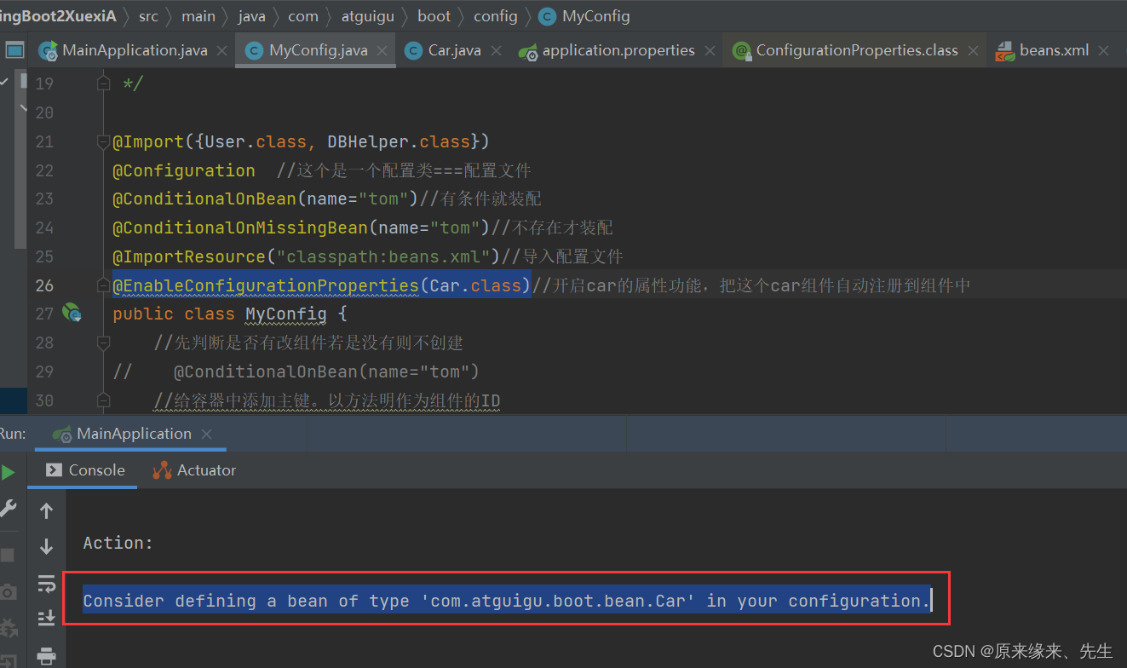Viewport: 1127px width, 668px height.
Task: Toggle the fold marker at line 26
Action: coord(103,285)
